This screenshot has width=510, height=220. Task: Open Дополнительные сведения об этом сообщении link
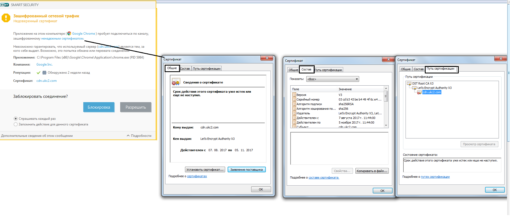(x=37, y=136)
